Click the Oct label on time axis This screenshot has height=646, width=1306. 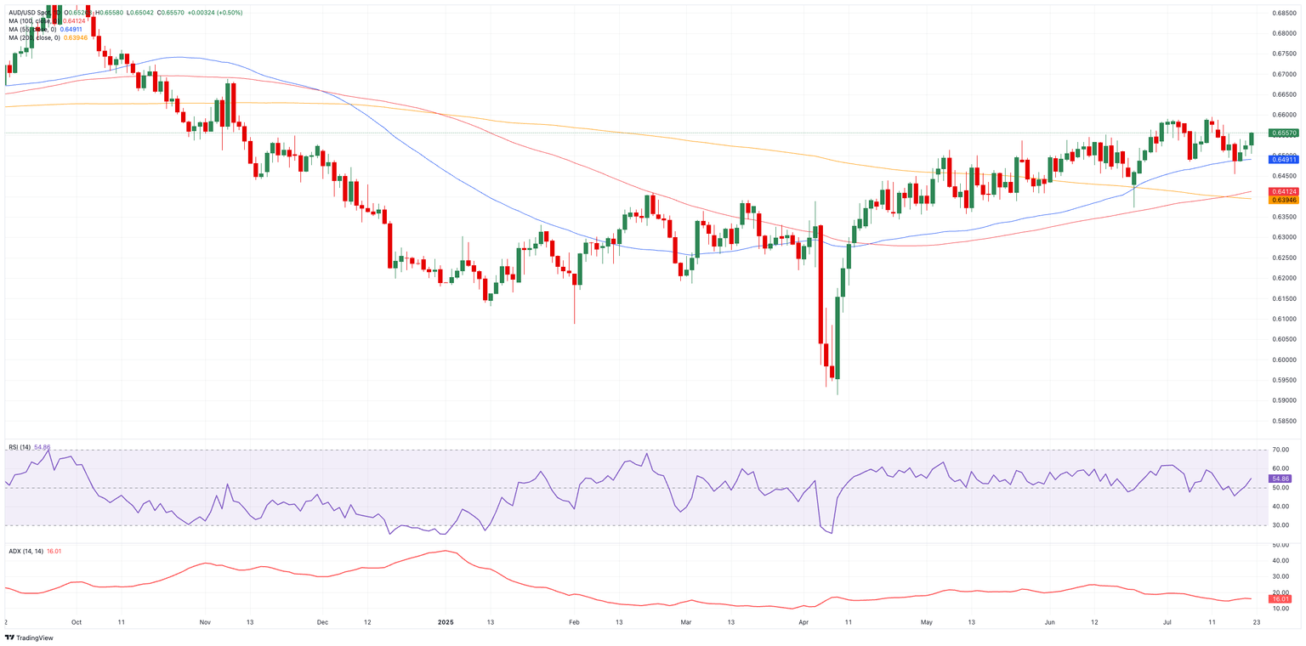pyautogui.click(x=77, y=622)
